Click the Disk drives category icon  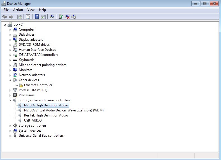tap(15, 35)
